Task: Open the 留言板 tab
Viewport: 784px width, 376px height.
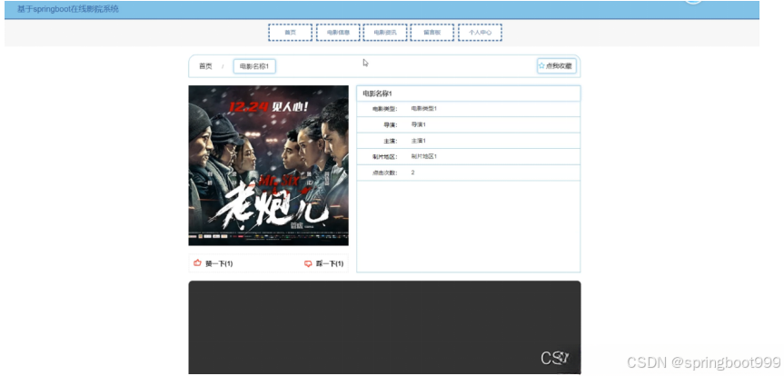Action: coord(432,33)
